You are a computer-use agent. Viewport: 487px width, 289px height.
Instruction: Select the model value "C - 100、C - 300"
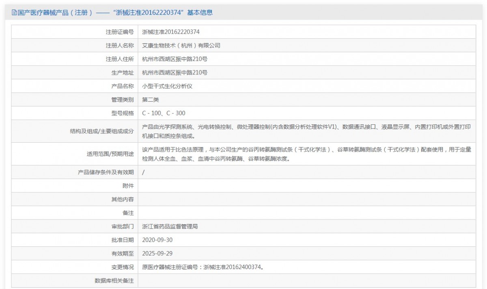(164, 113)
